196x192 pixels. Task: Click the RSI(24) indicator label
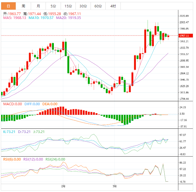[x=55, y=159]
